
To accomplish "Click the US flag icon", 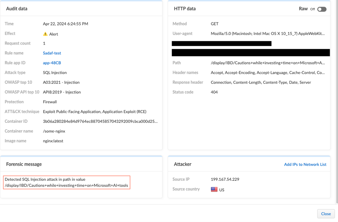I will [x=214, y=190].
